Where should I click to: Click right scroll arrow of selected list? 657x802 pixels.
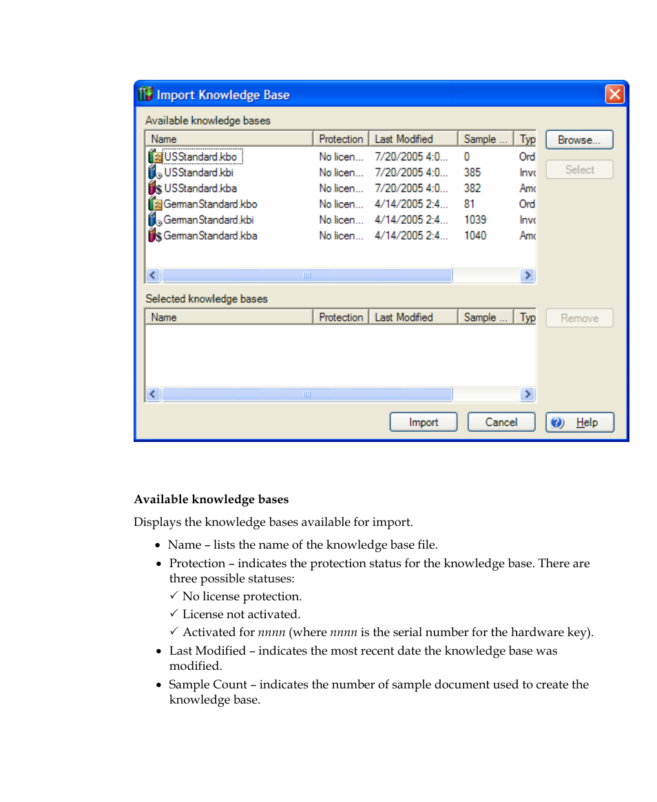528,394
